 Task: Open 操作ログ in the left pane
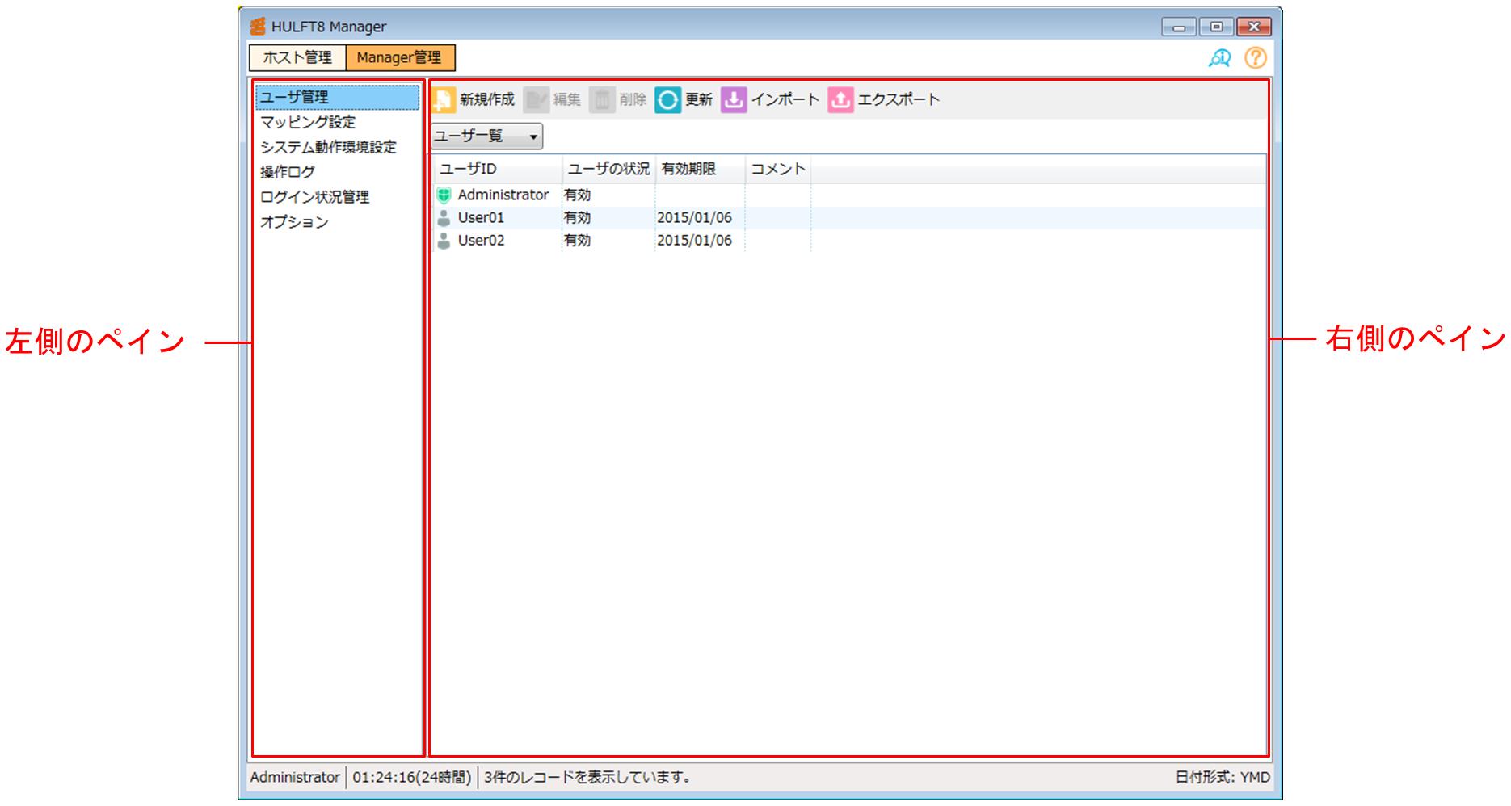point(288,173)
